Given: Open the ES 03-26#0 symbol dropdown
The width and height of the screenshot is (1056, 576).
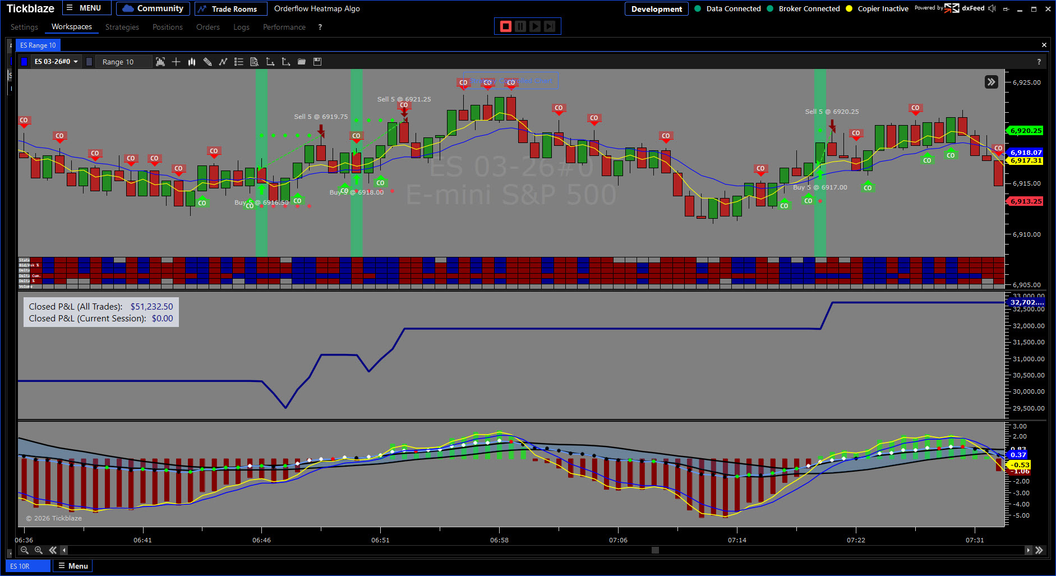Looking at the screenshot, I should (x=56, y=62).
